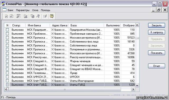
Task: Select the Учеты-Иногородние base cell
Action: (x=86, y=81)
